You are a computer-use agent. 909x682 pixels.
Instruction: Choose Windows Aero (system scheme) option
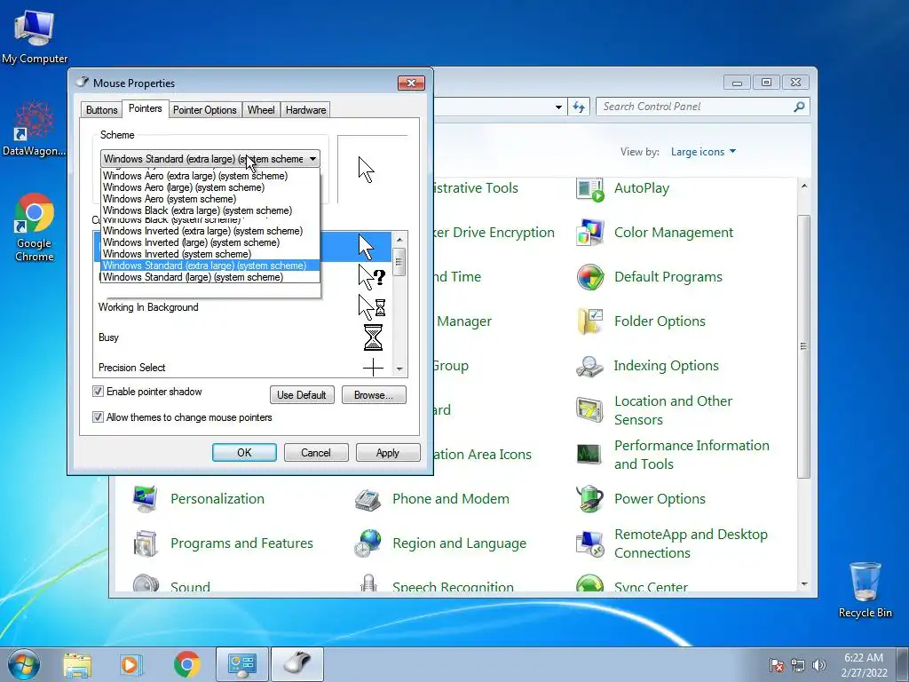[209, 199]
